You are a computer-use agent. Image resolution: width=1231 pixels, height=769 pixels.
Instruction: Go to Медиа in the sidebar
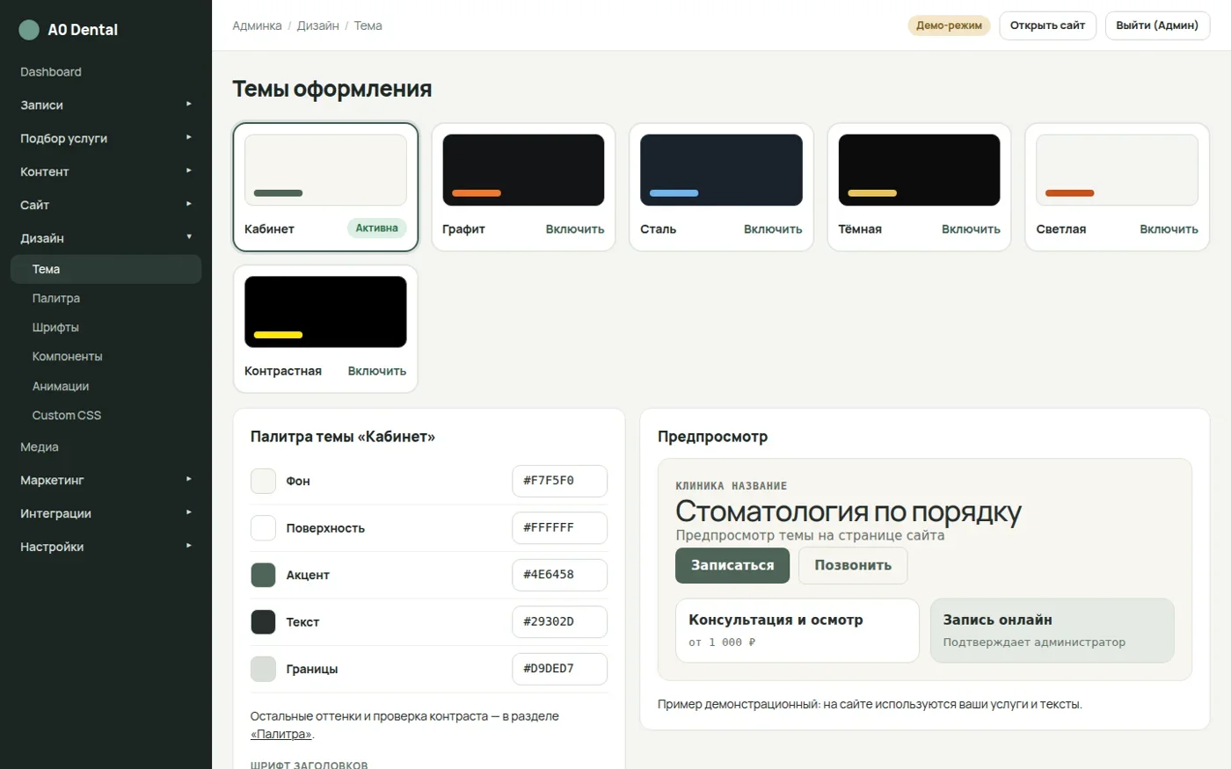pos(106,446)
